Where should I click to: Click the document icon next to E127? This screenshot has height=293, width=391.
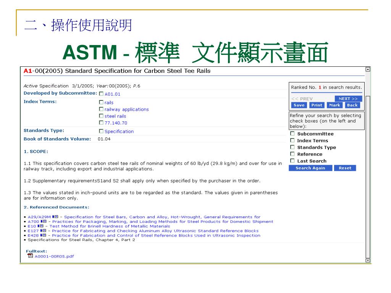point(43,231)
